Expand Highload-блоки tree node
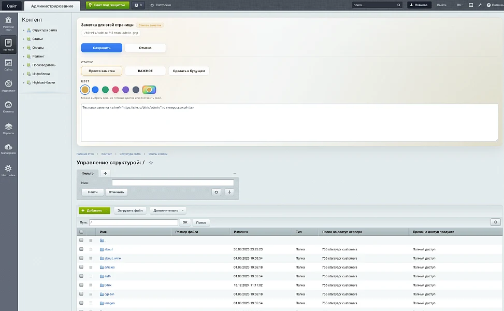The width and height of the screenshot is (504, 311). [23, 82]
